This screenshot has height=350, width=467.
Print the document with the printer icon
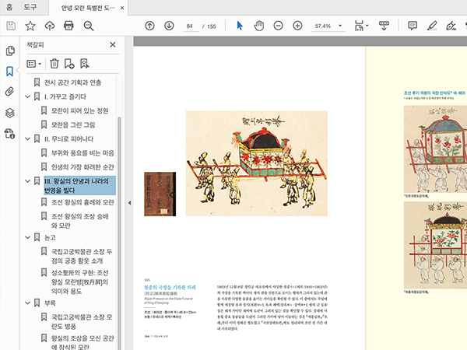click(68, 26)
